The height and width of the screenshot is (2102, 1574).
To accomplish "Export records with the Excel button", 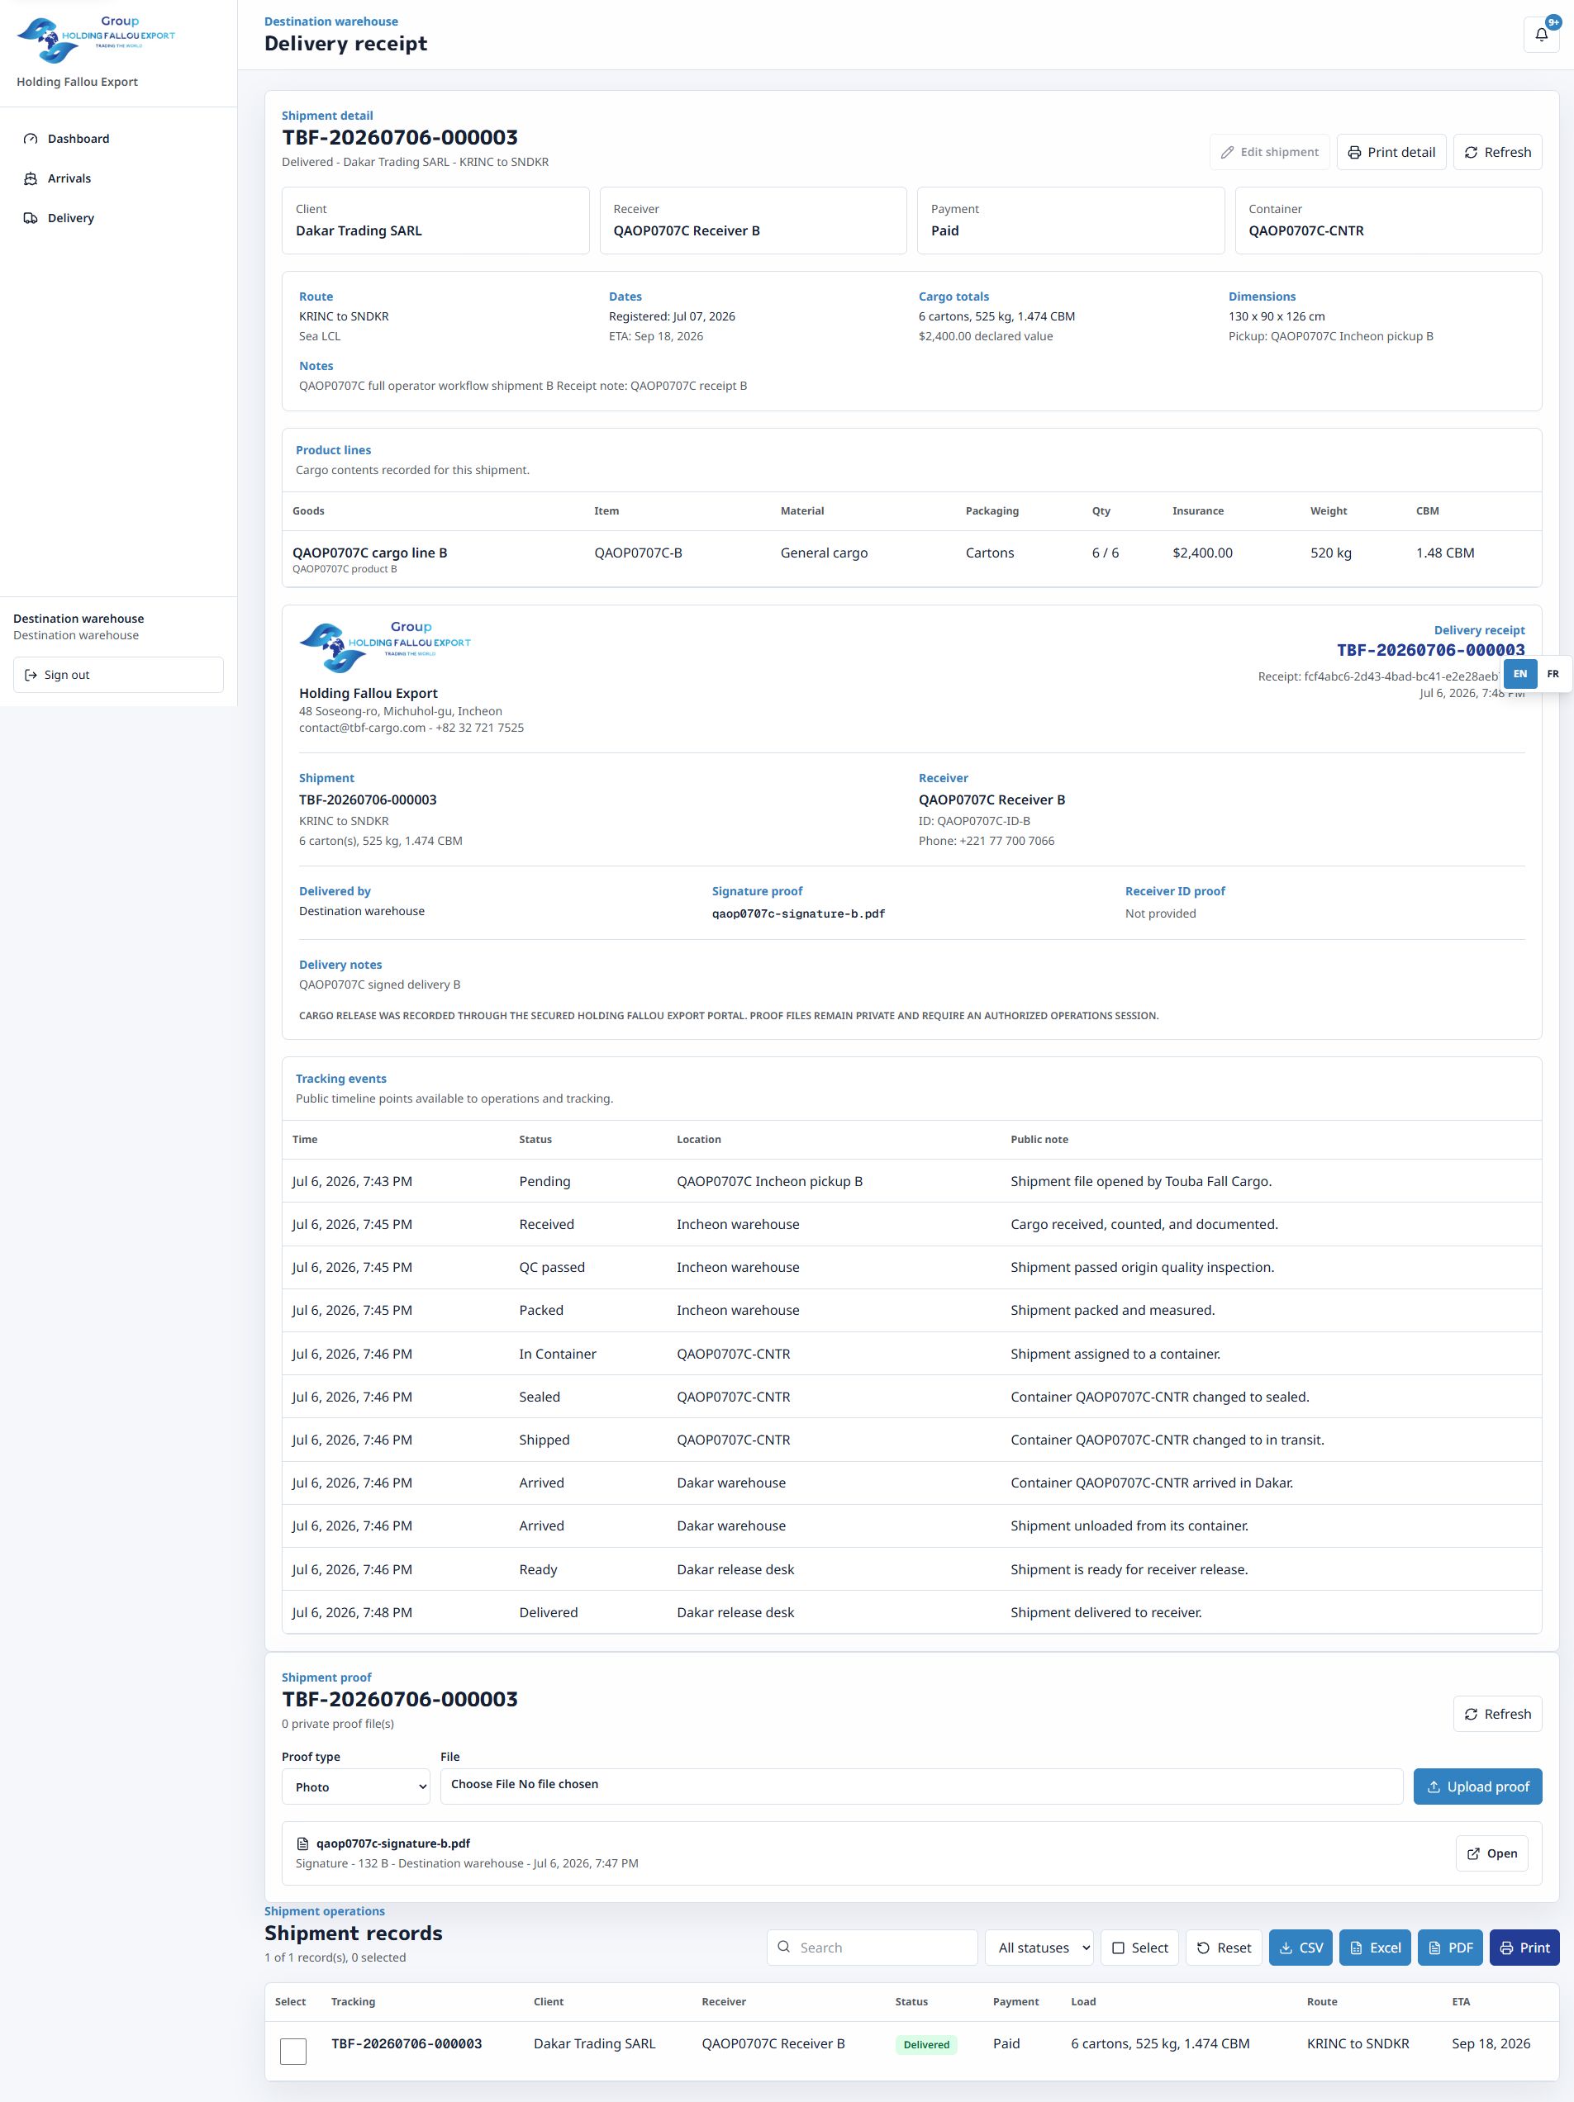I will click(1374, 1947).
